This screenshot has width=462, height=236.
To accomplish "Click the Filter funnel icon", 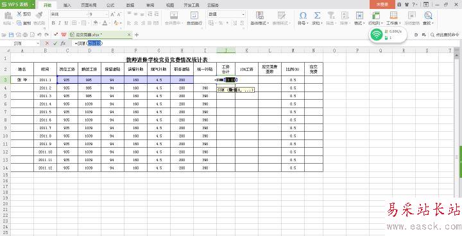I will [x=331, y=15].
